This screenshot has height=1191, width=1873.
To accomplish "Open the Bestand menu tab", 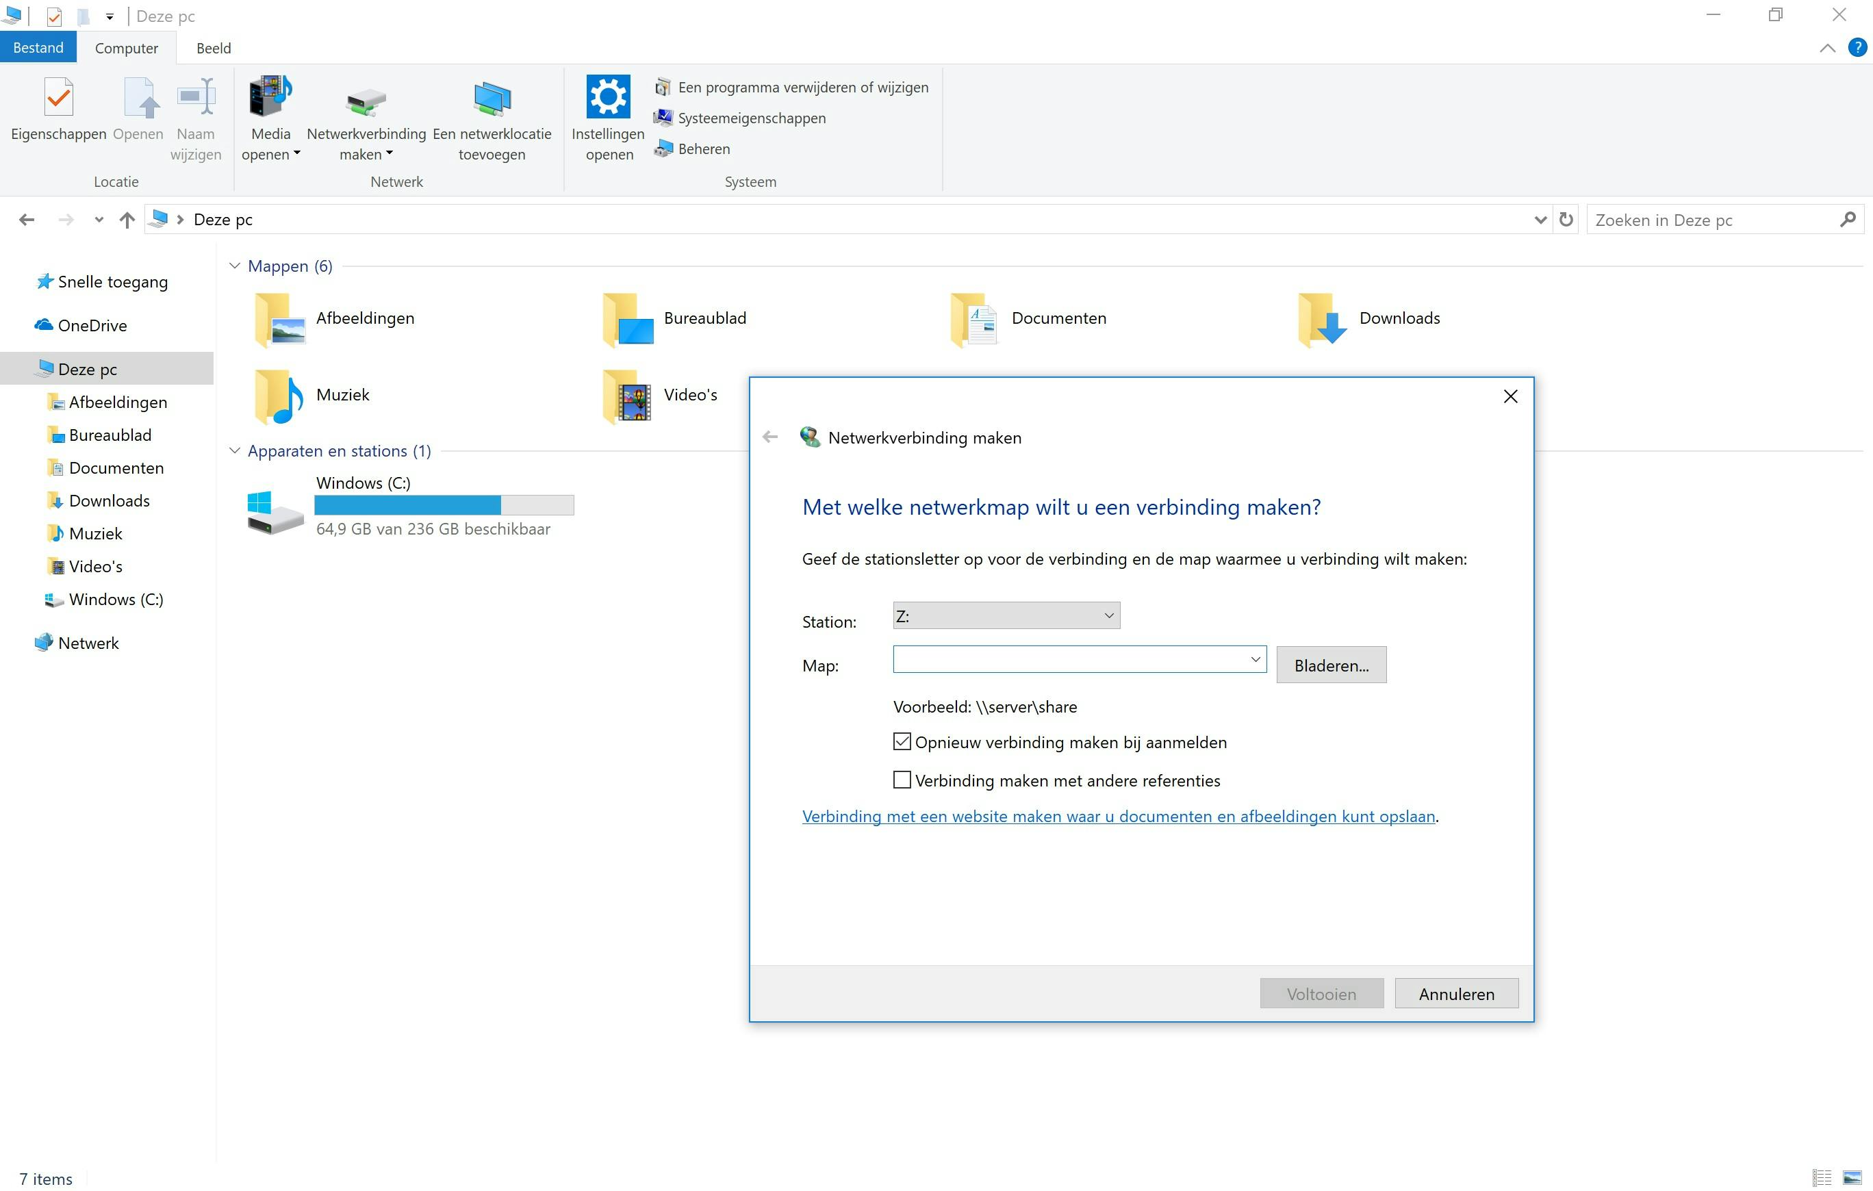I will point(38,47).
